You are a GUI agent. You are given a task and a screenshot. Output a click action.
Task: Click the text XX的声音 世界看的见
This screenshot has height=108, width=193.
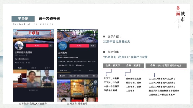[x=116, y=42]
